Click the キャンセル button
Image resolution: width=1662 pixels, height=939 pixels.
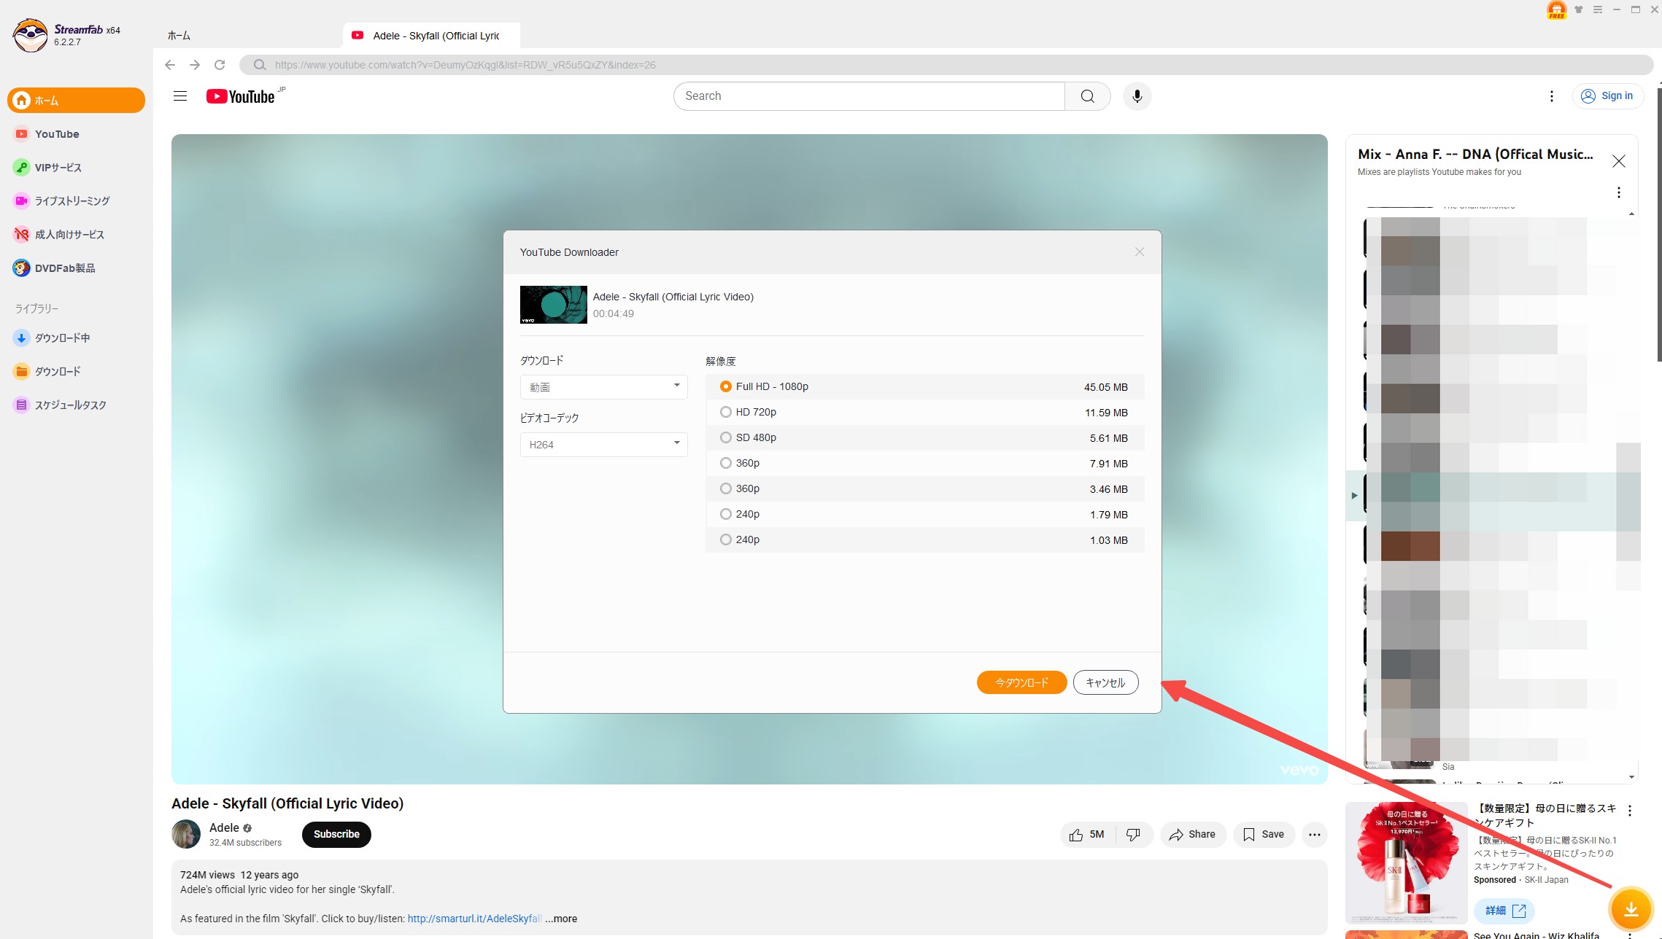click(1105, 682)
